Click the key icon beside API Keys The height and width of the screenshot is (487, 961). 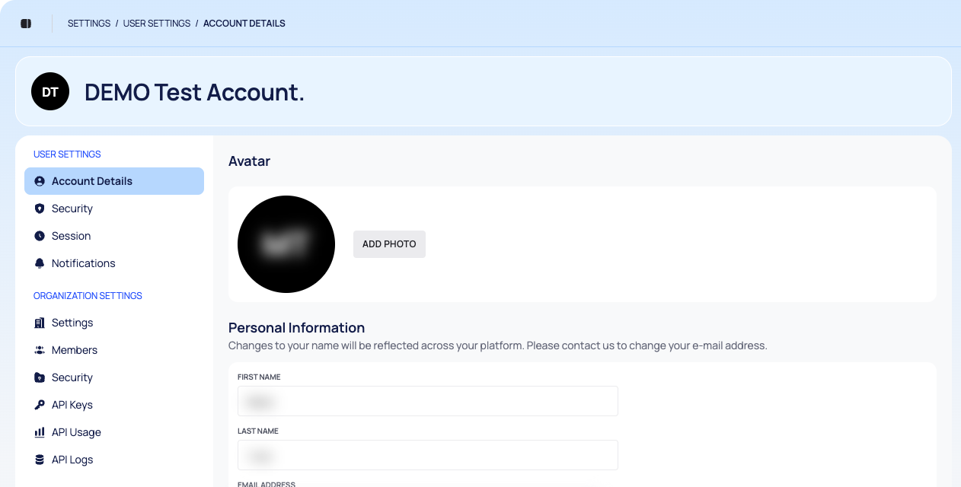point(40,405)
